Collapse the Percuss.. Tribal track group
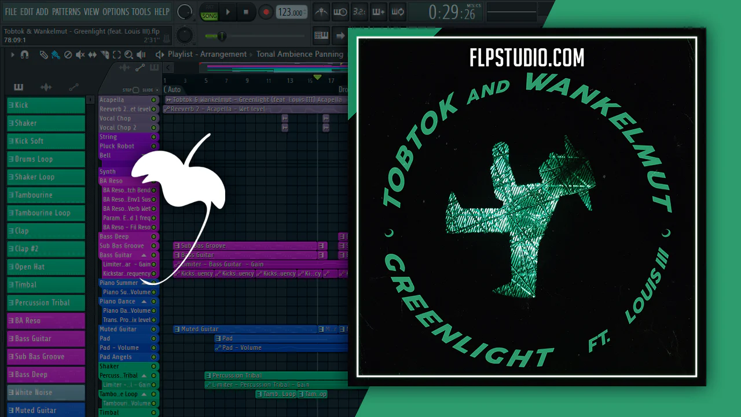 click(144, 375)
